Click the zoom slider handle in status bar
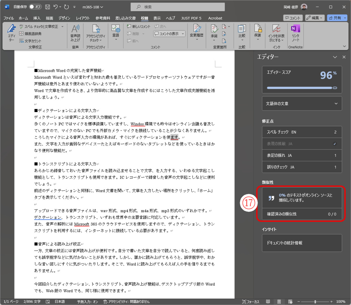 [315, 301]
